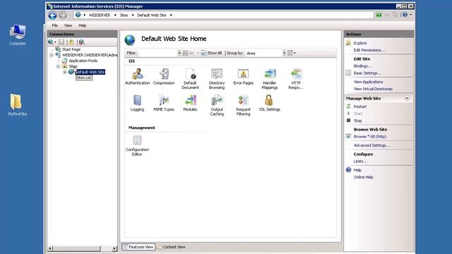Click the Forward navigation arrow

pos(63,16)
